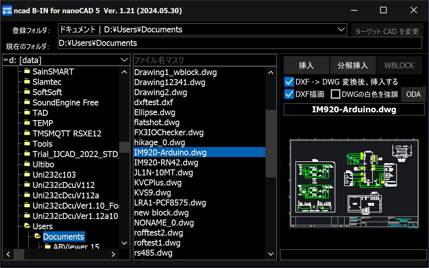This screenshot has width=429, height=268.
Task: Enable DWGの白色を強調 checkbox
Action: pyautogui.click(x=335, y=94)
